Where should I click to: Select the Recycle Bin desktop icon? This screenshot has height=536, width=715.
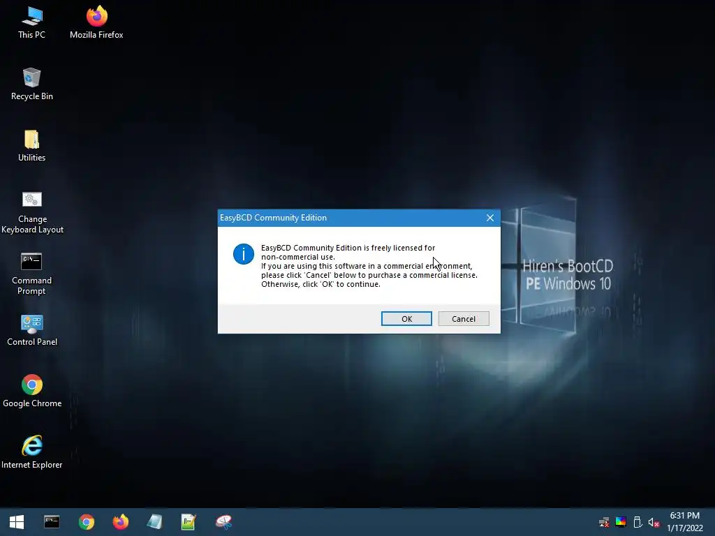click(31, 84)
